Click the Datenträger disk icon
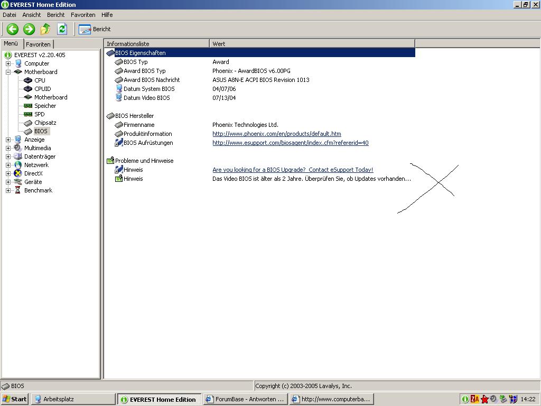Image resolution: width=541 pixels, height=406 pixels. (x=18, y=156)
